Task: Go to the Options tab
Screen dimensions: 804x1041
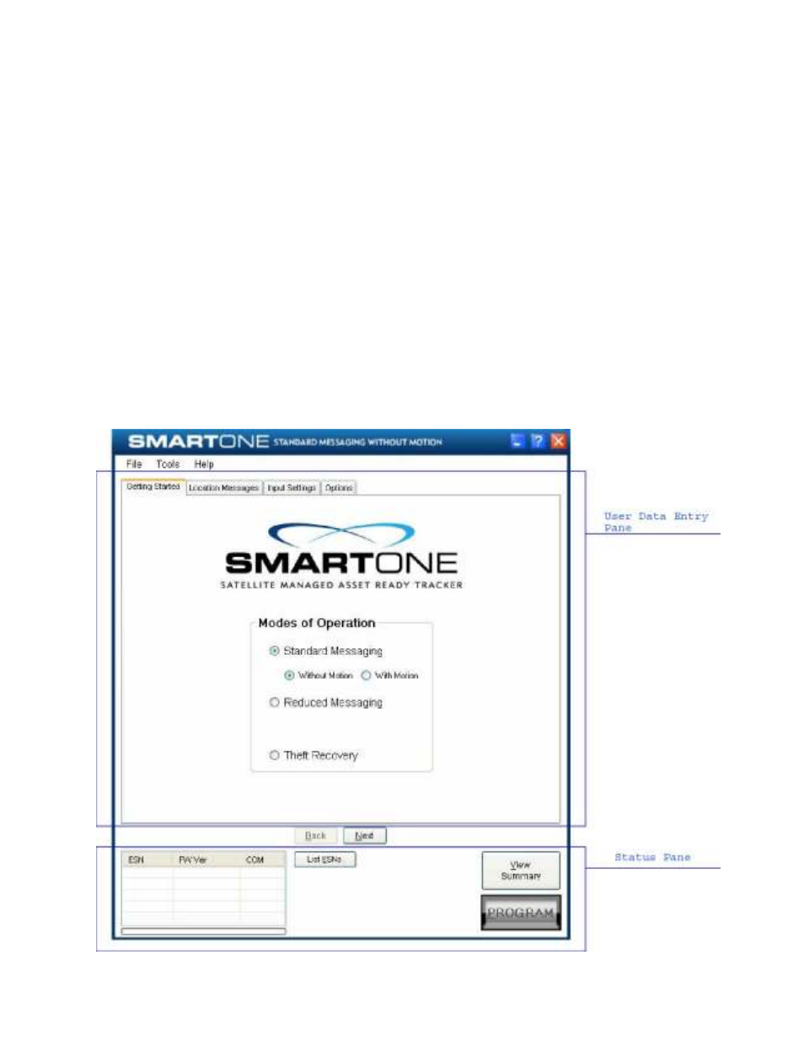Action: pos(339,487)
